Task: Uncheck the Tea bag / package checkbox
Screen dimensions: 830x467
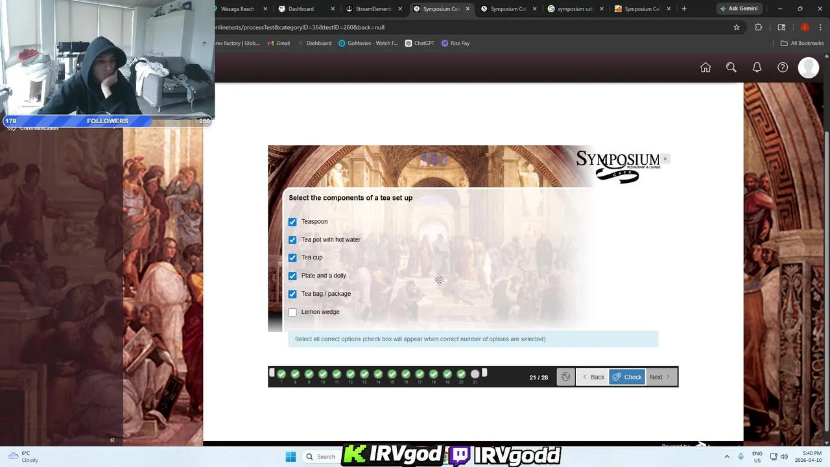Action: [292, 294]
